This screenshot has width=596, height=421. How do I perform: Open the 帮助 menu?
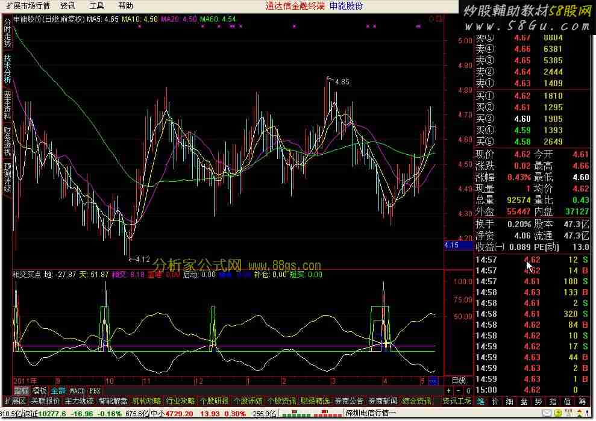coord(125,5)
